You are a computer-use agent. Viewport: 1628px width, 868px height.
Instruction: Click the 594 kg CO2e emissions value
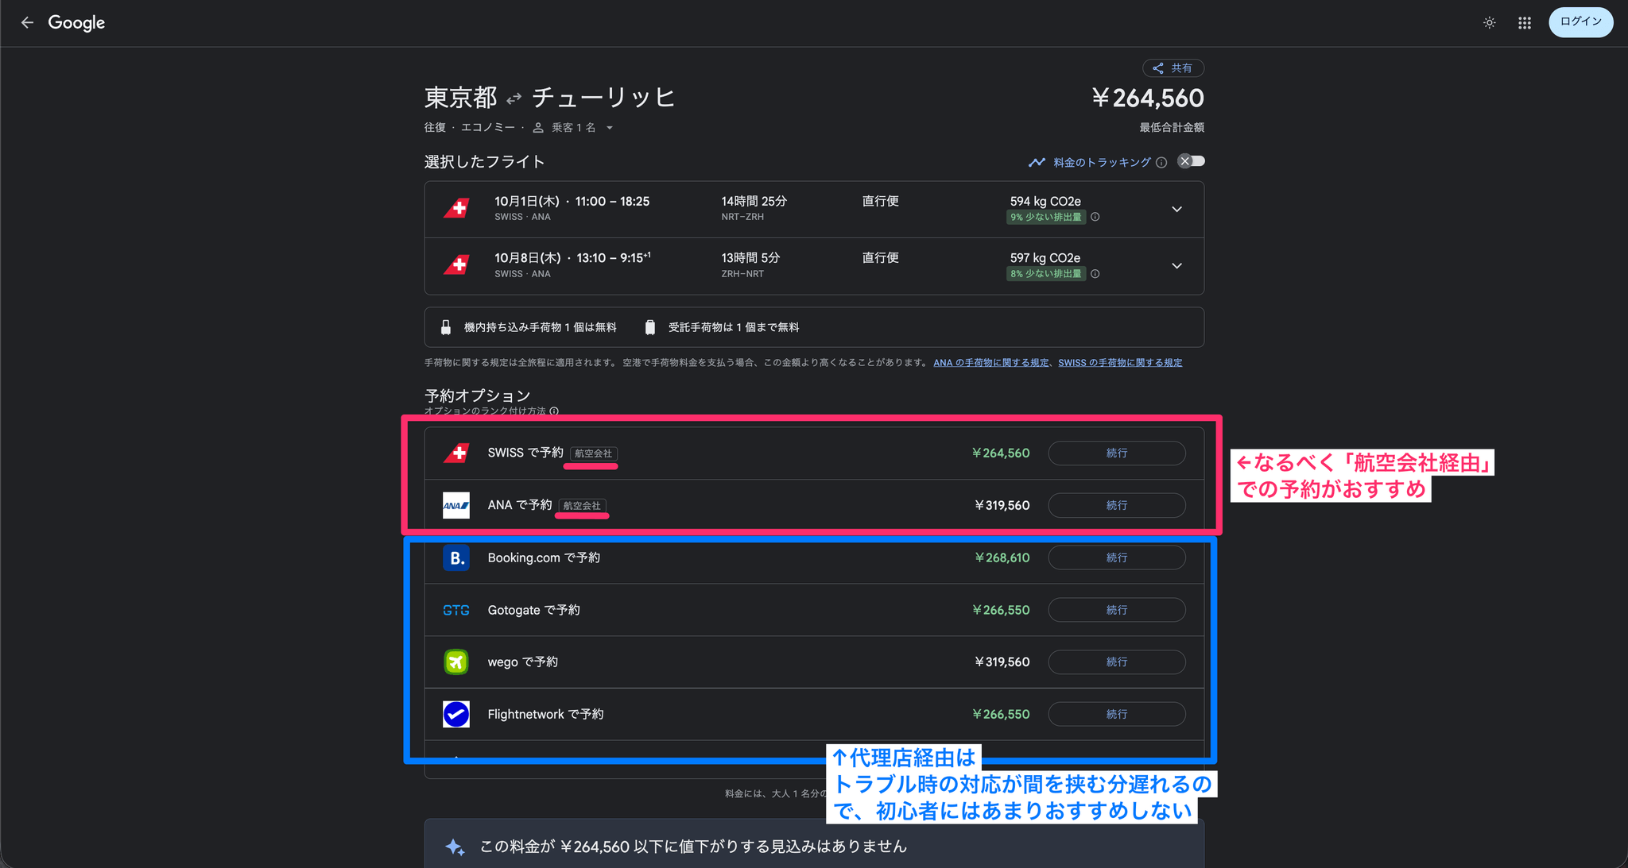pos(1045,202)
